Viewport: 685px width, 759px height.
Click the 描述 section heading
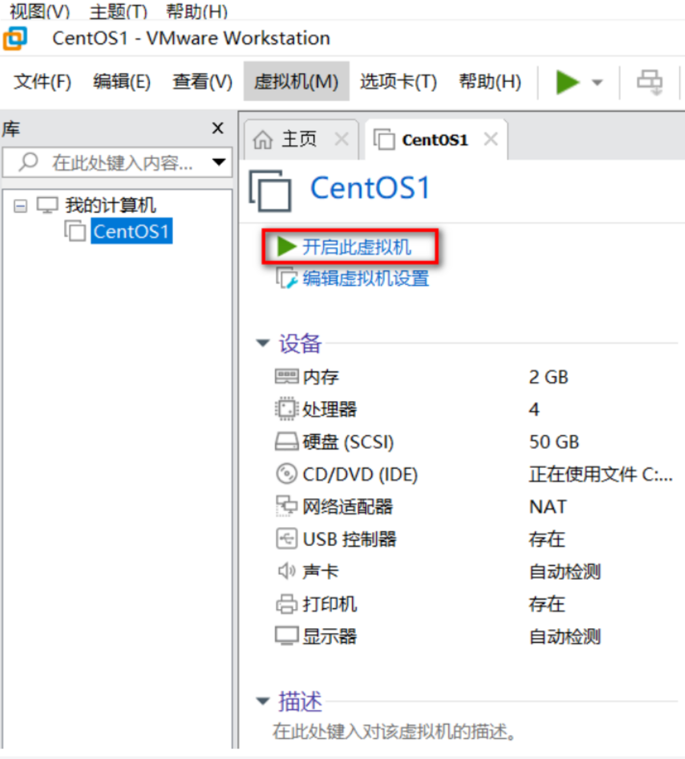[x=300, y=701]
